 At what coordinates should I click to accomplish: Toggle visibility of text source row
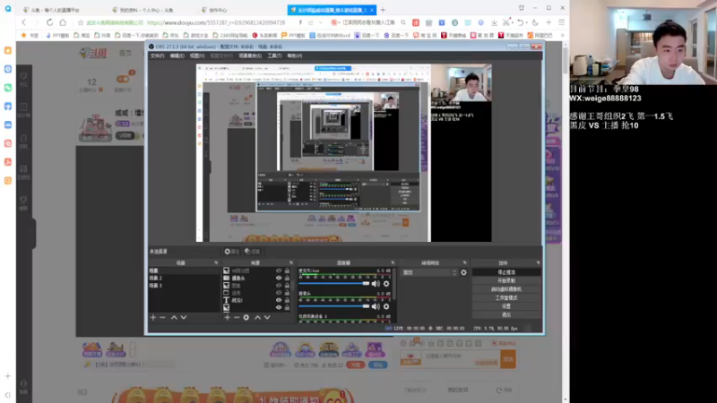pyautogui.click(x=279, y=300)
